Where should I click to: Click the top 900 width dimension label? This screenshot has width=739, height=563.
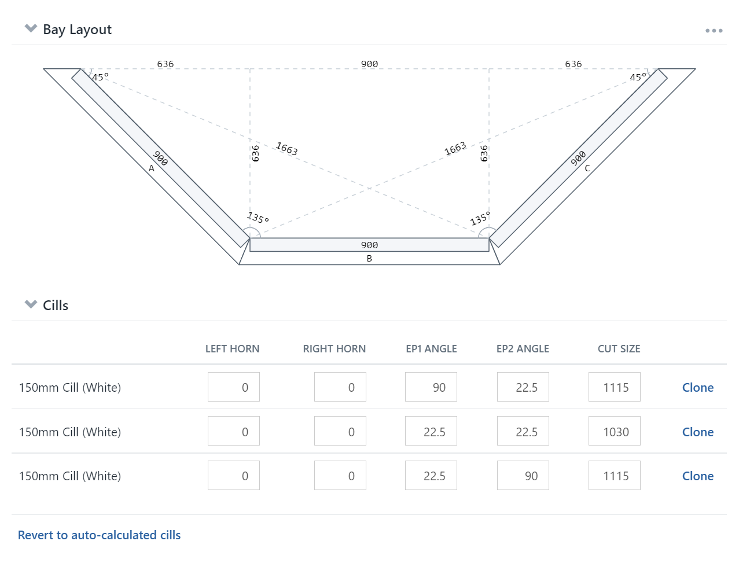[369, 64]
